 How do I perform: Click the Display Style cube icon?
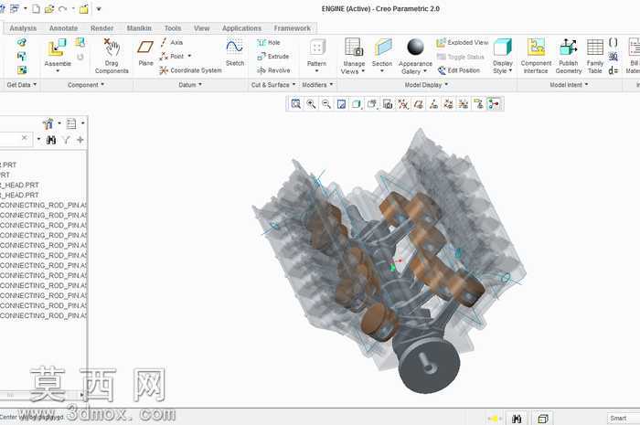(x=503, y=48)
